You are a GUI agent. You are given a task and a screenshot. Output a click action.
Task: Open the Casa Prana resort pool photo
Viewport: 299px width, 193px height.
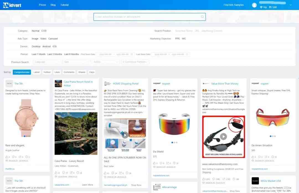(76, 134)
